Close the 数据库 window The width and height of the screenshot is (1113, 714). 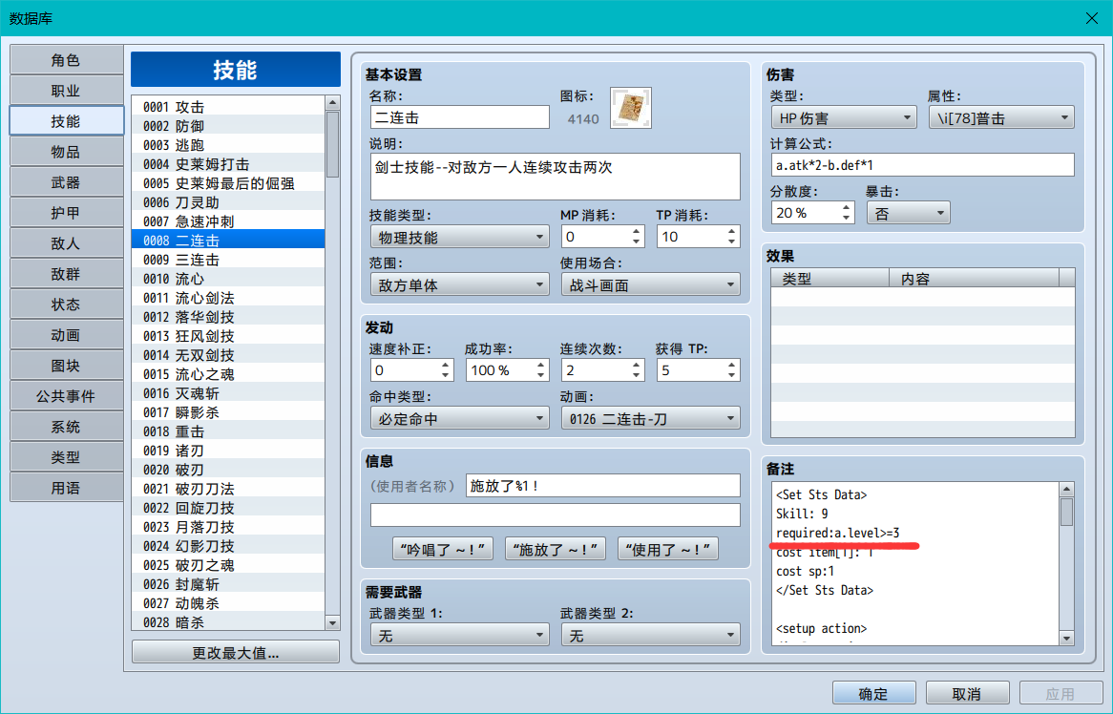[x=1092, y=18]
